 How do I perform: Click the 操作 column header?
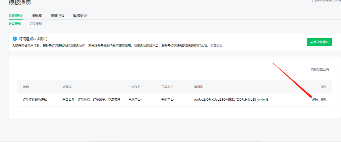pos(324,87)
